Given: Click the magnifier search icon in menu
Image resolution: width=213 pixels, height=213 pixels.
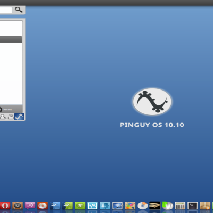Looking at the screenshot, I should pyautogui.click(x=19, y=10).
